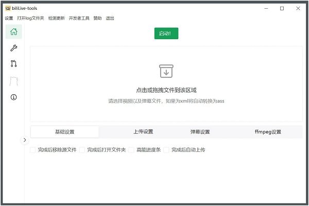This screenshot has width=309, height=206.
Task: Enable the 完成后移除源文件 checkbox
Action: 33,150
